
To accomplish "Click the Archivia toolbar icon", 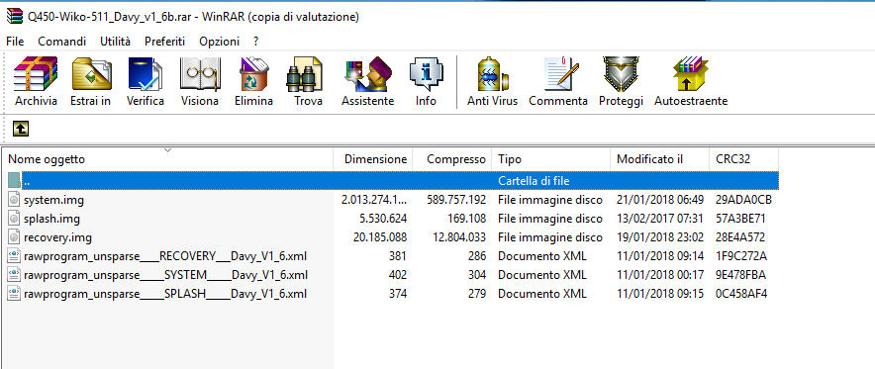I will click(36, 73).
